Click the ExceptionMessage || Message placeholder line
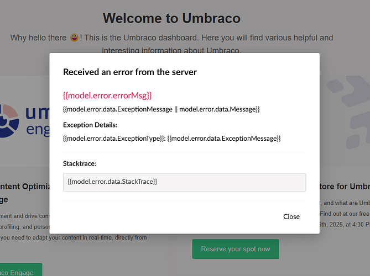Screen dimensions: 370x276 (x=161, y=109)
